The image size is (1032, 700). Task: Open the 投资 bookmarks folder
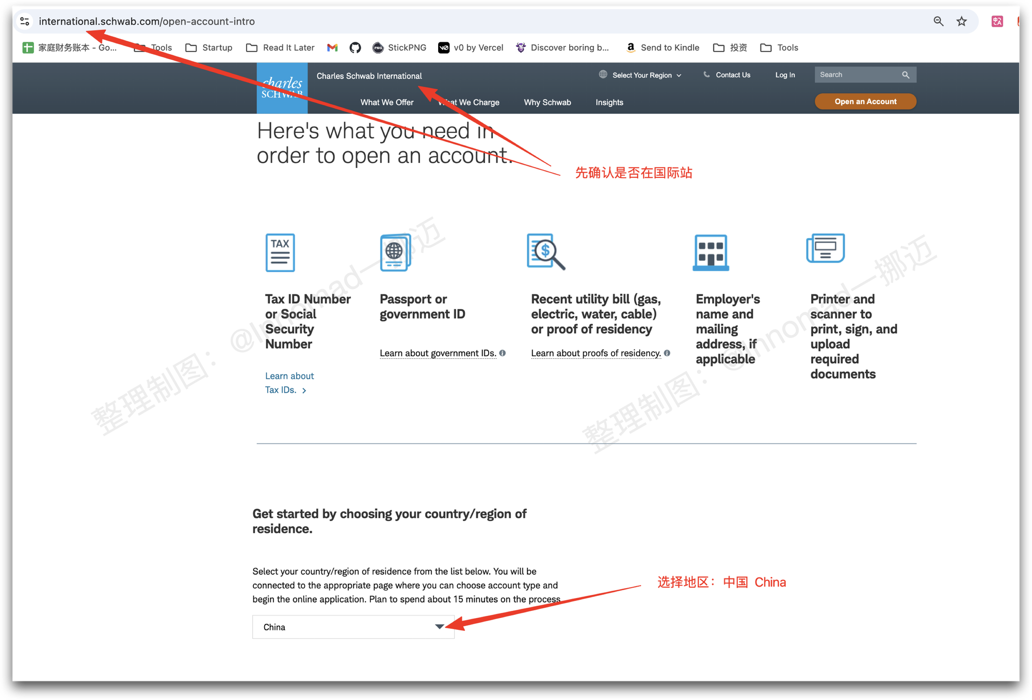[730, 47]
